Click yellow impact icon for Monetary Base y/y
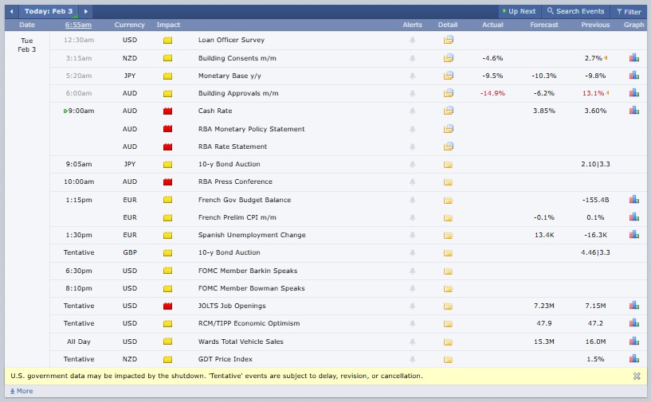The width and height of the screenshot is (651, 402). (167, 76)
